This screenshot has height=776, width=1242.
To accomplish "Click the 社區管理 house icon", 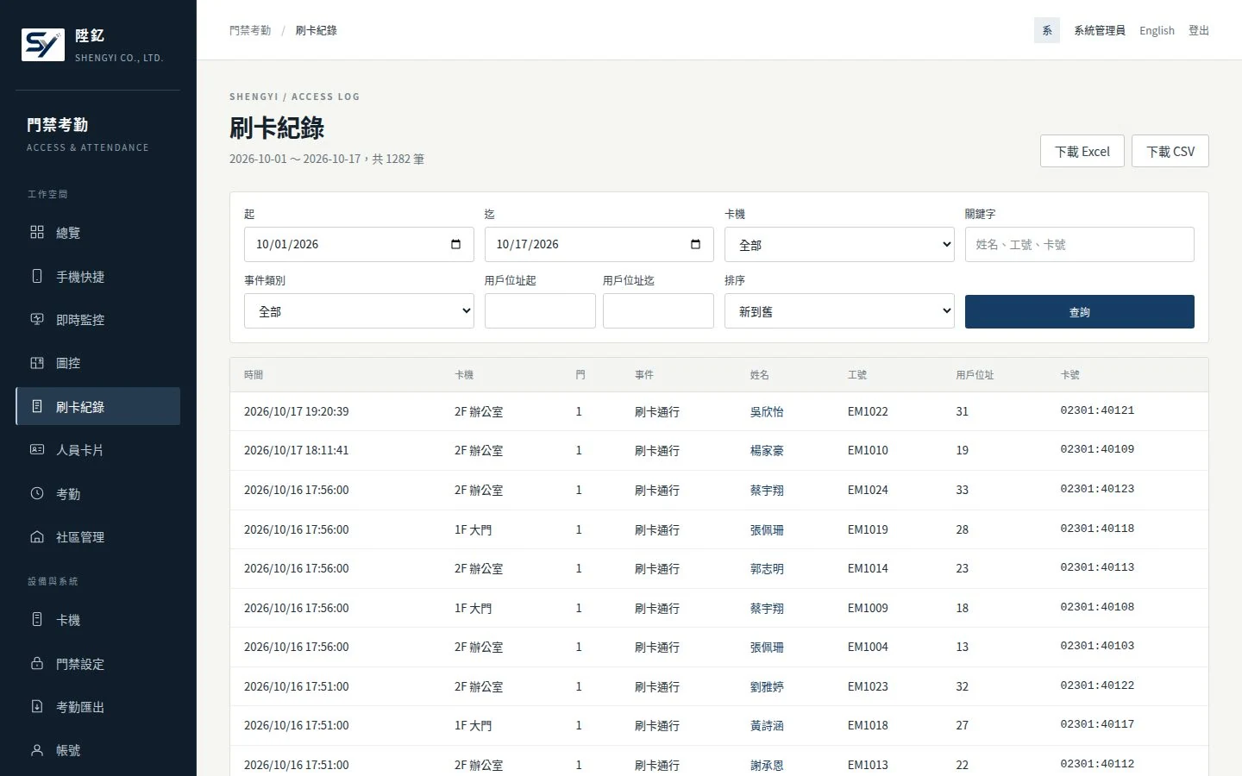I will (x=37, y=536).
